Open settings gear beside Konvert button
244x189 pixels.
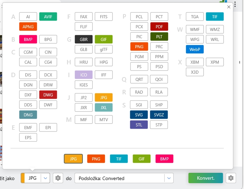[x=231, y=178]
